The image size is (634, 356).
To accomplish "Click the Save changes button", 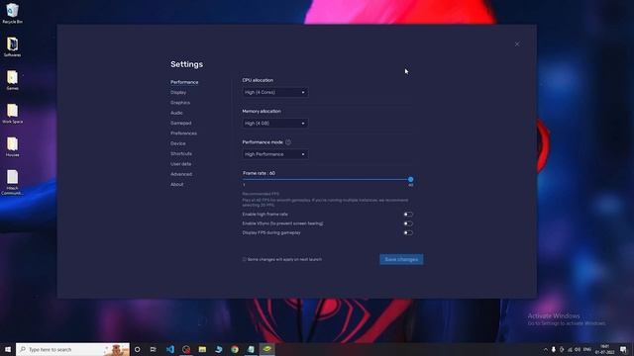I will pyautogui.click(x=401, y=259).
